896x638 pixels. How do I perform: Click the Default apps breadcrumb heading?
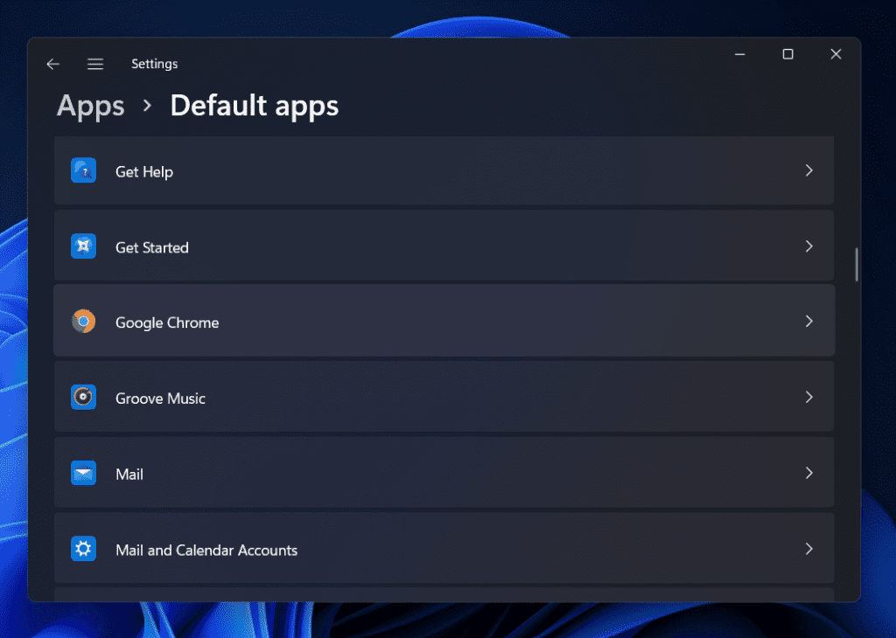pyautogui.click(x=254, y=106)
